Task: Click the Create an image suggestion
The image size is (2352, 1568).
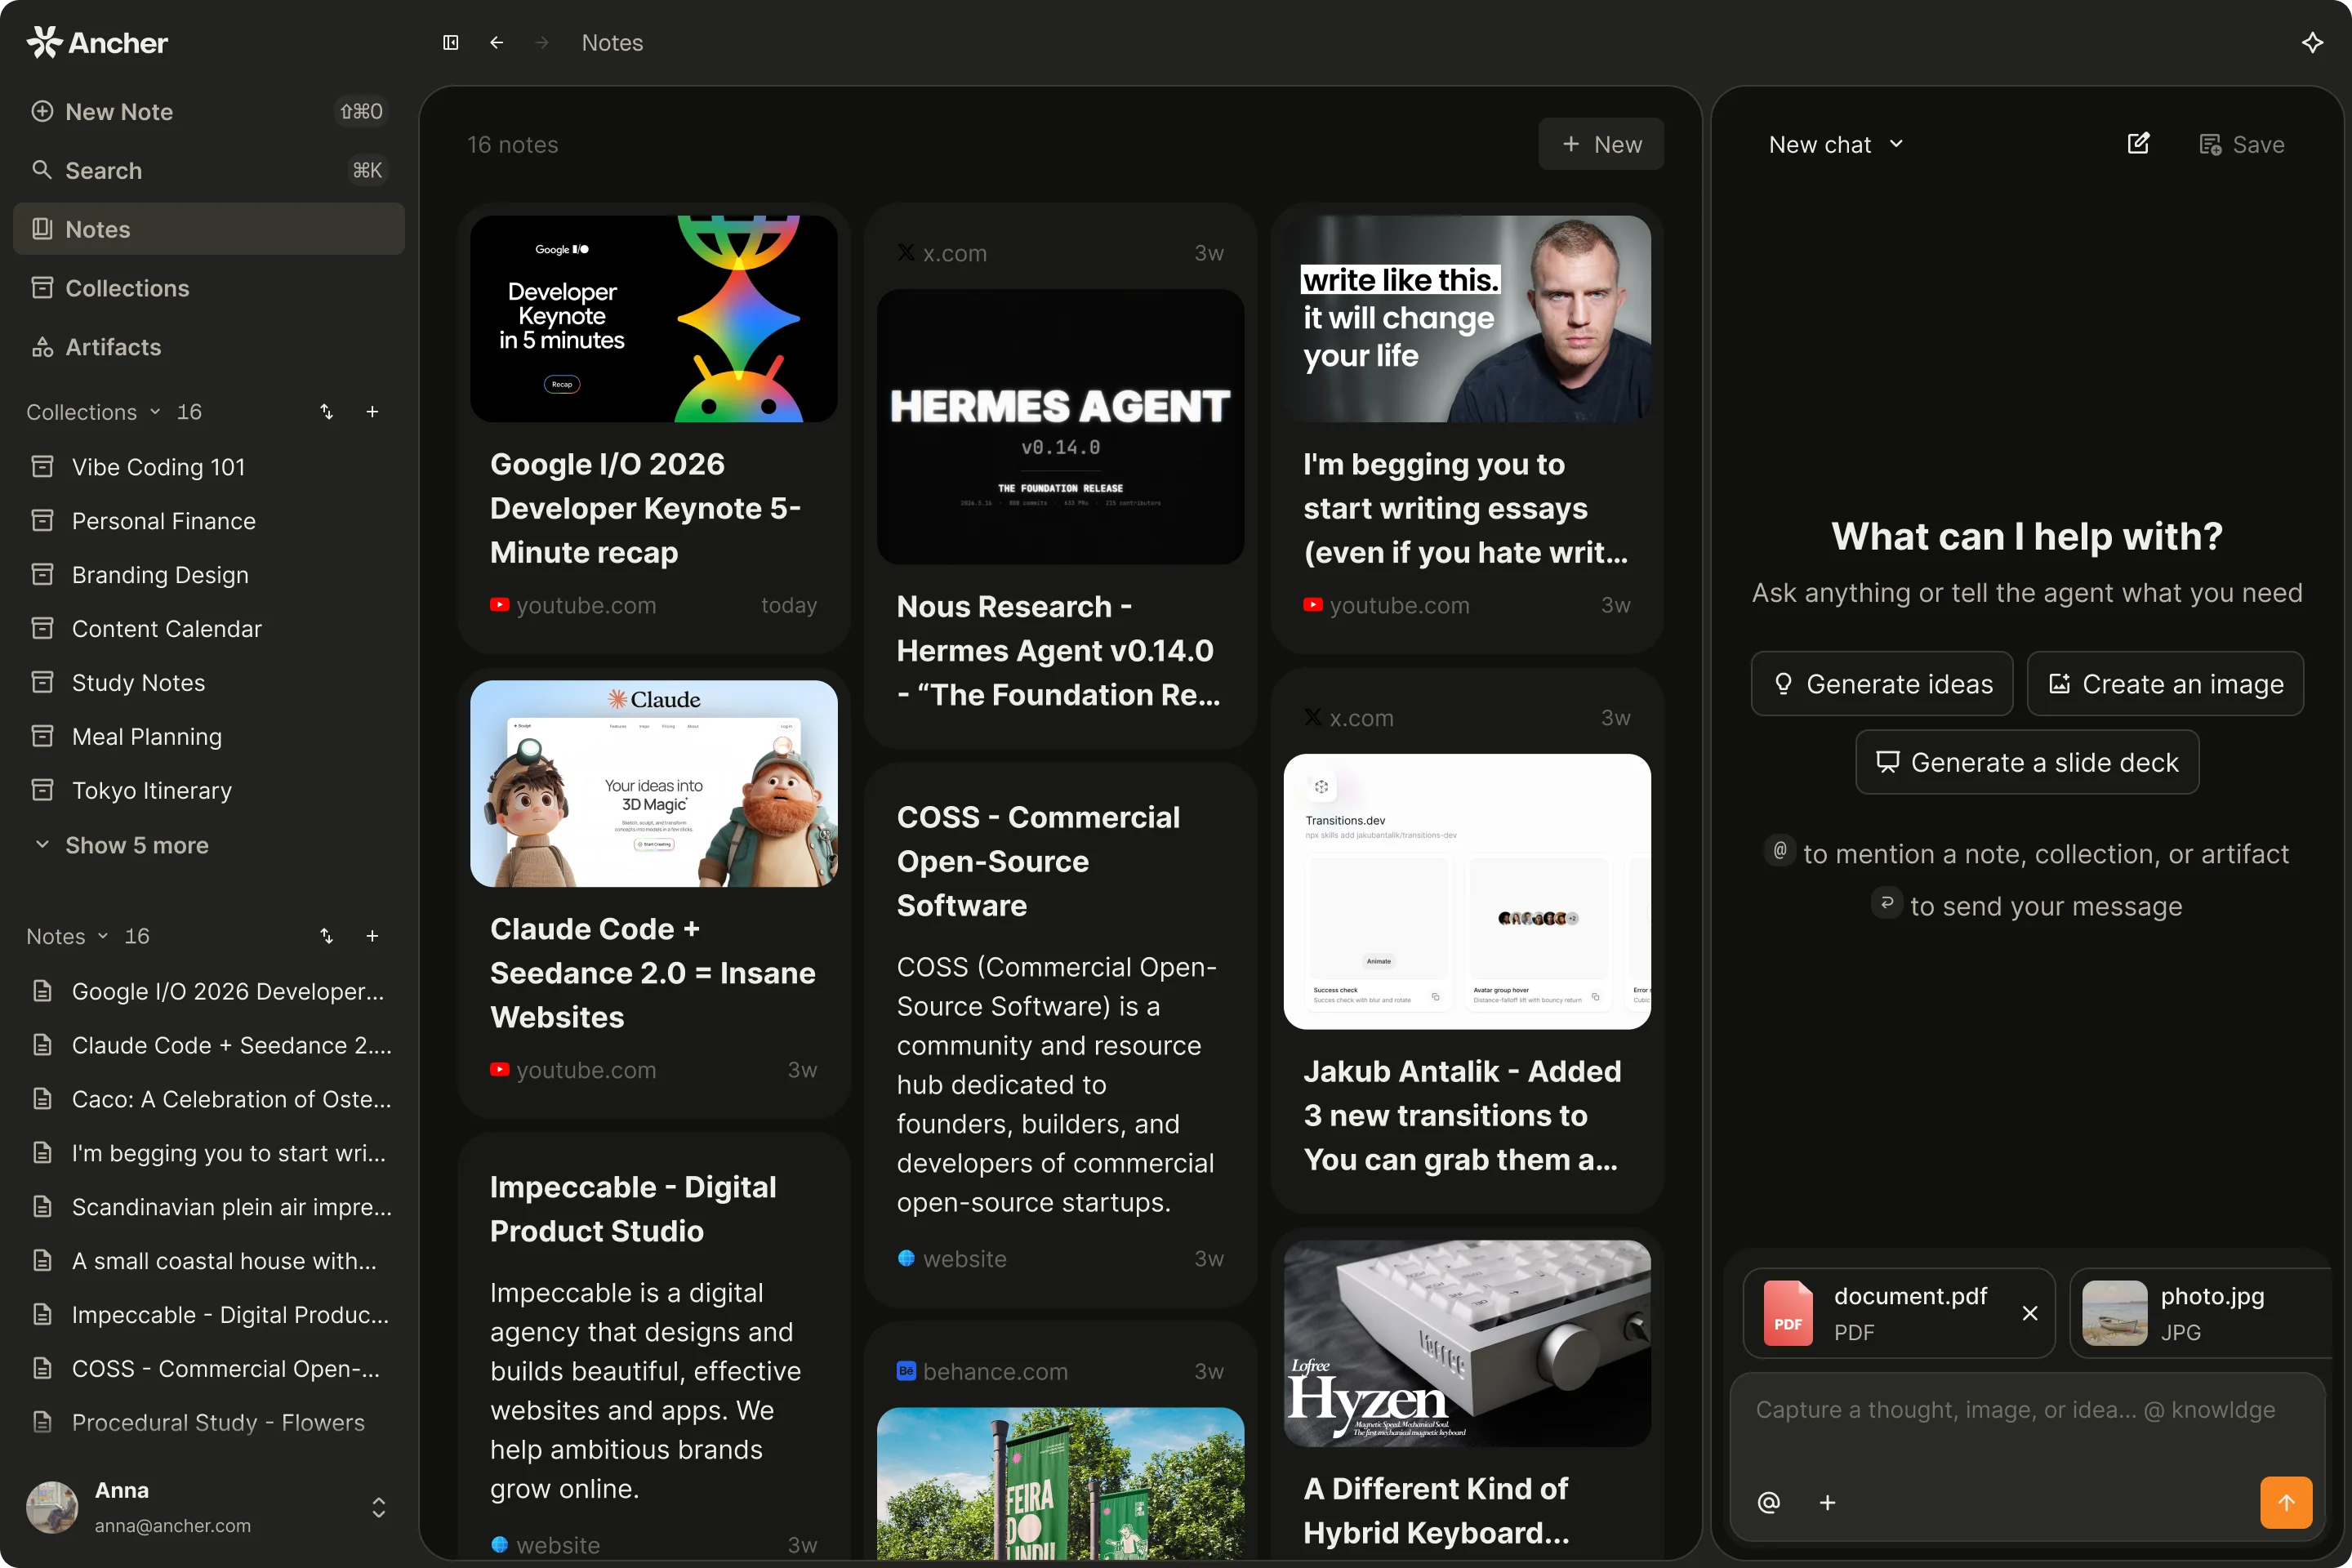Action: (x=2166, y=684)
